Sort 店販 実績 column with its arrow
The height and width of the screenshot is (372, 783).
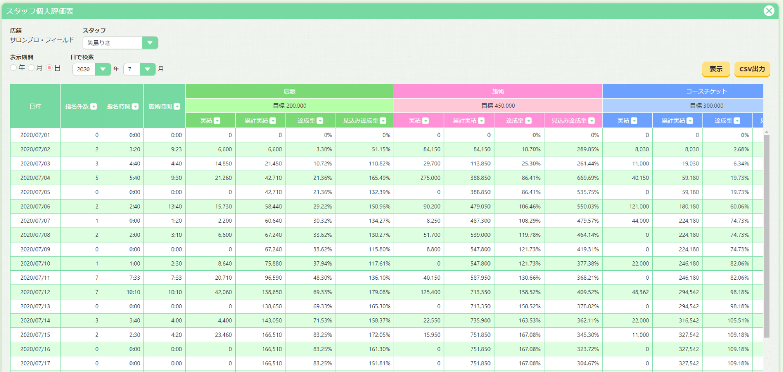coord(217,121)
